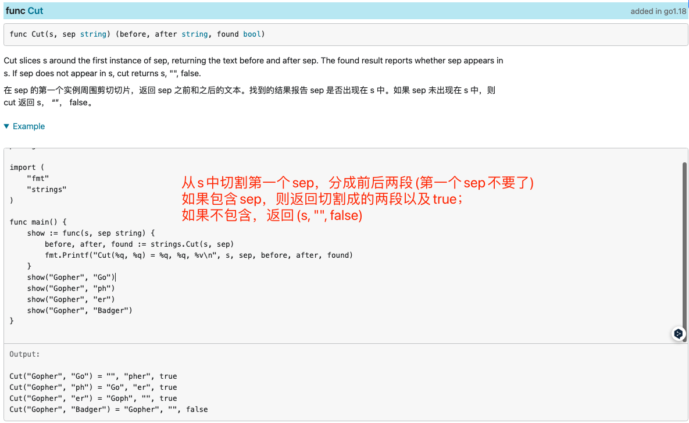Click the last output line with false
Screen dimensions: 689x423
point(109,410)
